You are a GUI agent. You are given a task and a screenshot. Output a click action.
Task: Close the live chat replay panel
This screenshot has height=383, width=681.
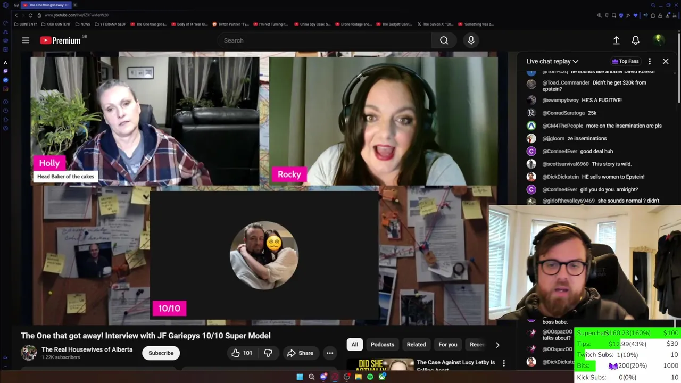[666, 61]
